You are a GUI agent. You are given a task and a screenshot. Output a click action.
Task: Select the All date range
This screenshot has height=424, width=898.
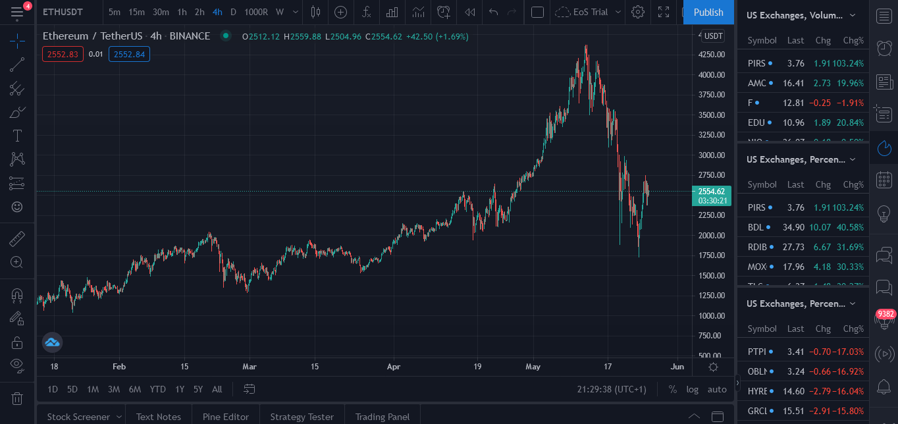point(217,389)
